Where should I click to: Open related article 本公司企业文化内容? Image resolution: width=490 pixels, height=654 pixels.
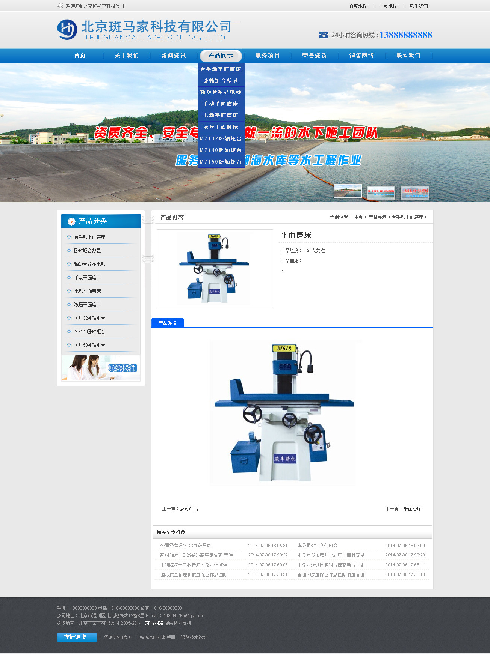(318, 546)
